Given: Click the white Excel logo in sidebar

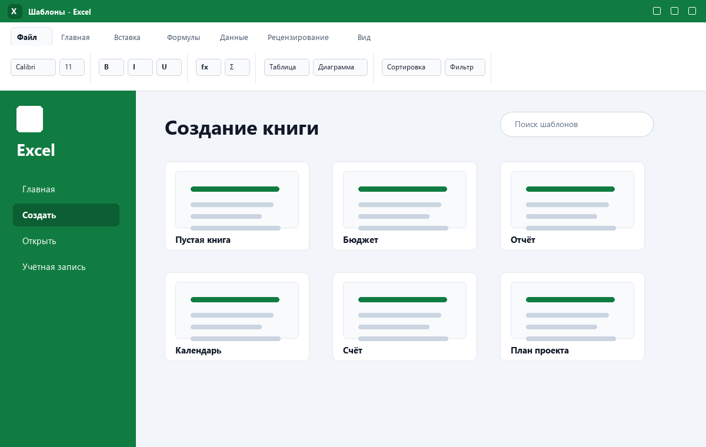Looking at the screenshot, I should tap(29, 119).
